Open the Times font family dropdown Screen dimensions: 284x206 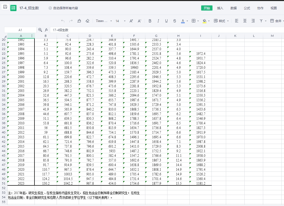[104, 21]
